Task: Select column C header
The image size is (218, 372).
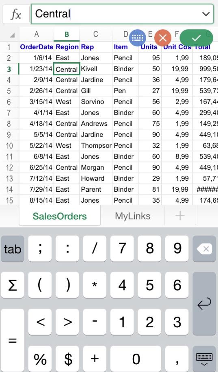Action: coord(95,35)
